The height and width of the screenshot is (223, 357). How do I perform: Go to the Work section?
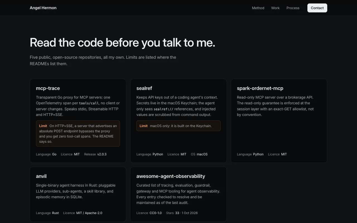tap(275, 8)
